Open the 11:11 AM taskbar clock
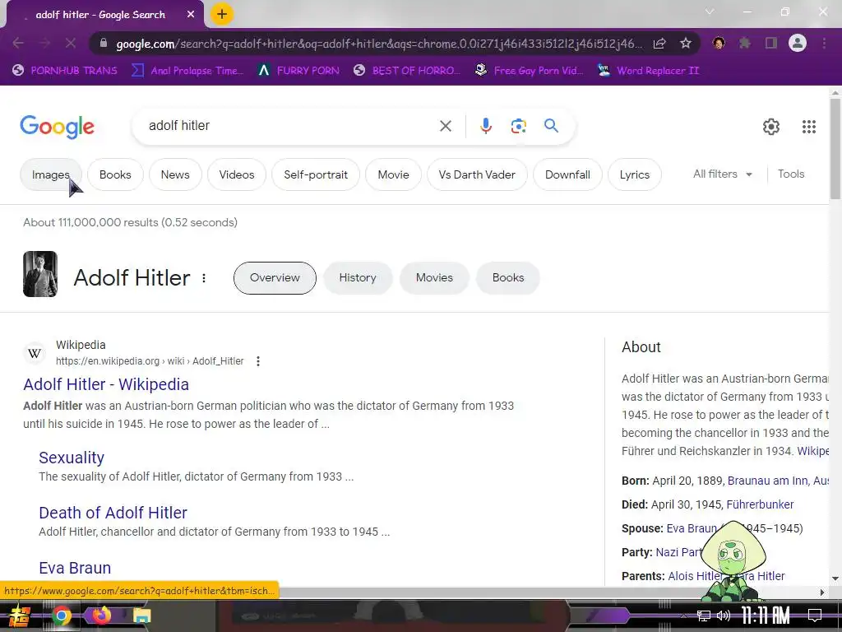842x632 pixels. [766, 616]
